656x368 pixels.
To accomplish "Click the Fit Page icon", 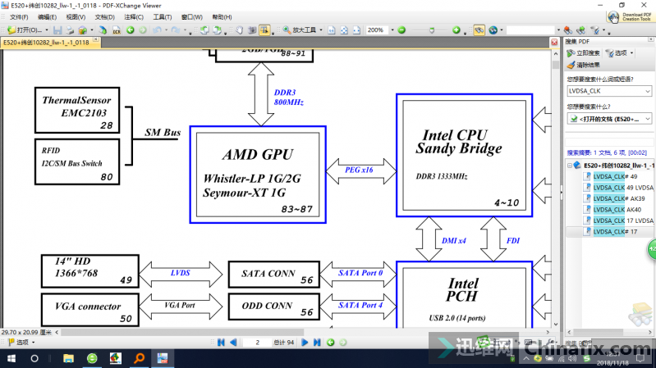I will 344,30.
